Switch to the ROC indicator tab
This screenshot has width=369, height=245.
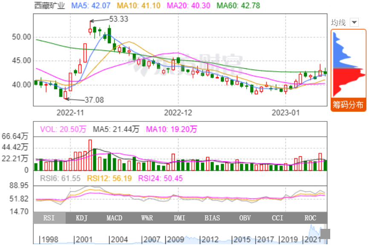[x=310, y=218]
